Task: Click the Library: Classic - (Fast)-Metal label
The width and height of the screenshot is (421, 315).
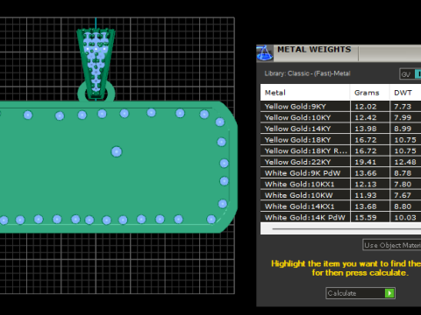Action: 307,73
